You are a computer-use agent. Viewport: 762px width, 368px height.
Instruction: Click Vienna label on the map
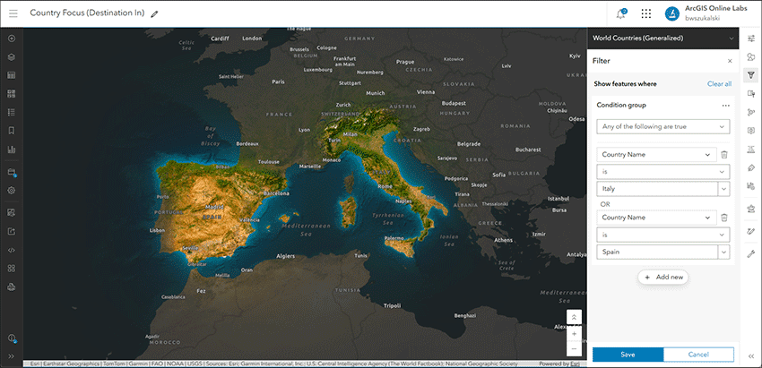[x=426, y=91]
